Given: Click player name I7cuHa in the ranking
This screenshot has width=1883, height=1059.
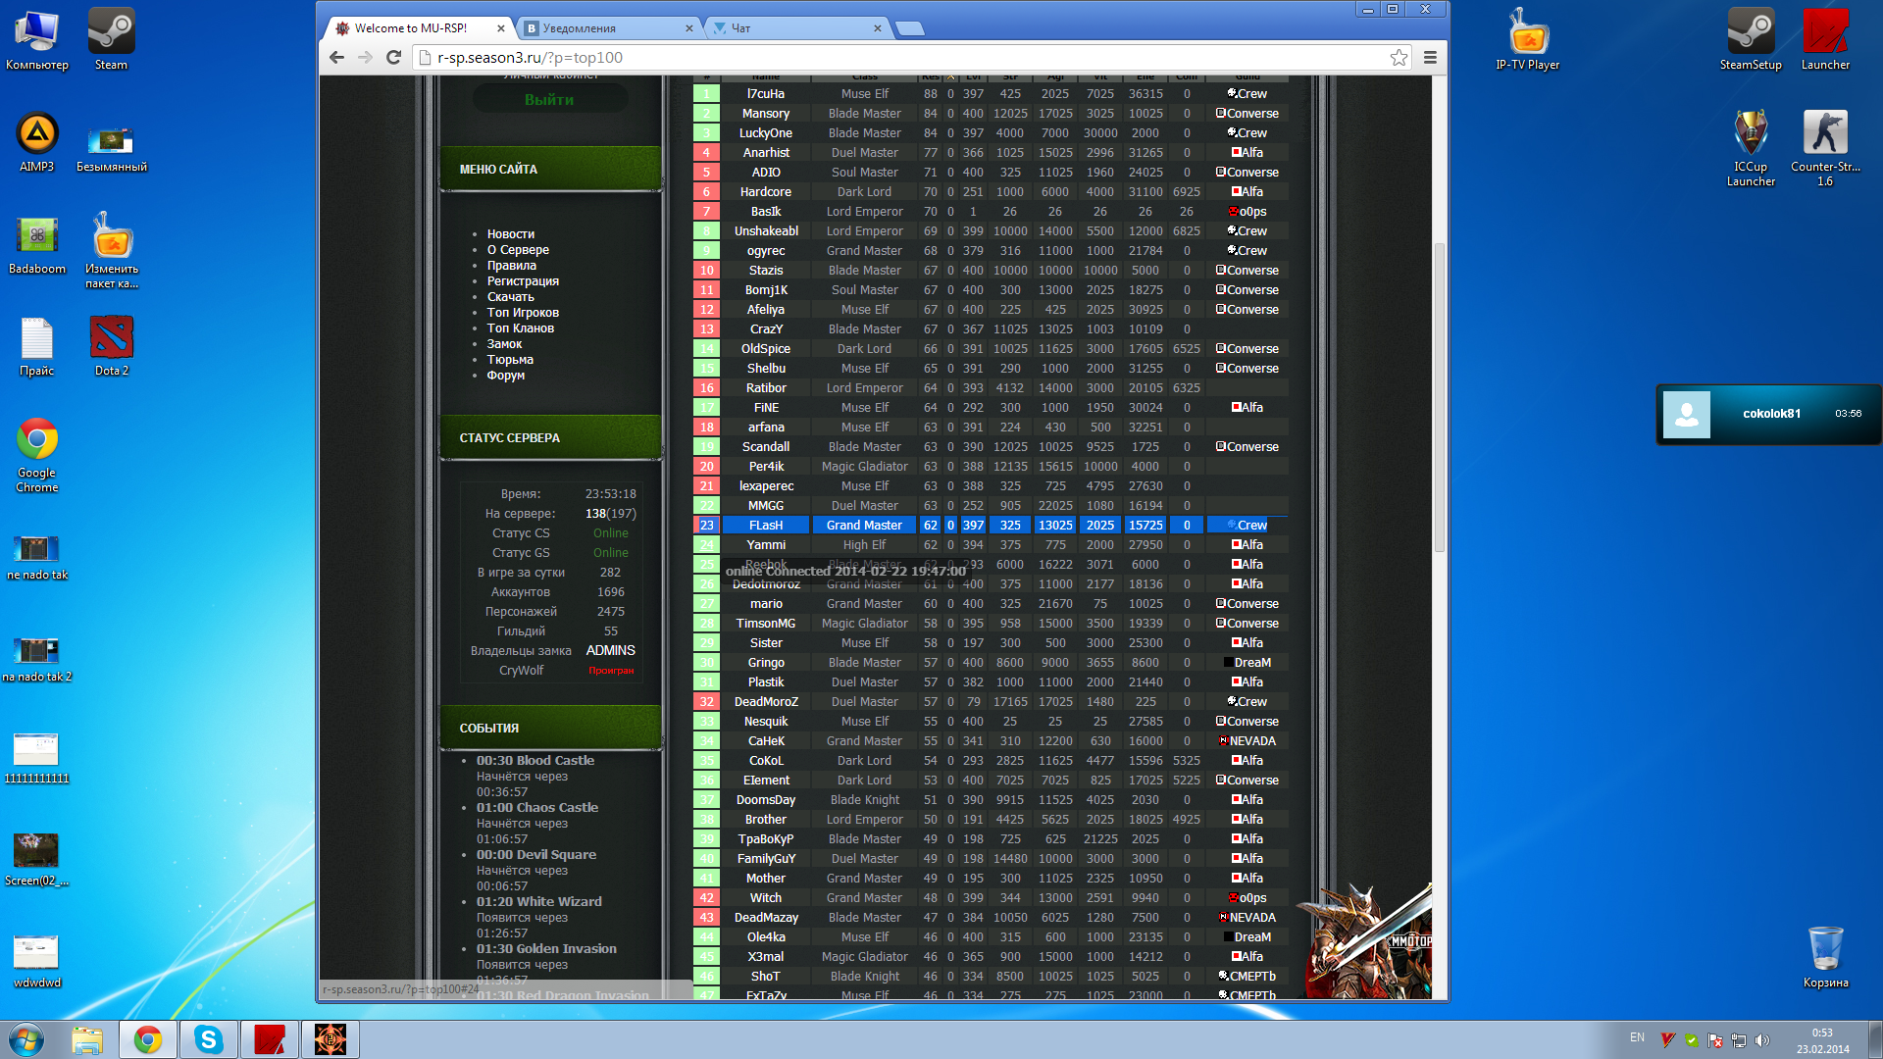Looking at the screenshot, I should pyautogui.click(x=766, y=94).
